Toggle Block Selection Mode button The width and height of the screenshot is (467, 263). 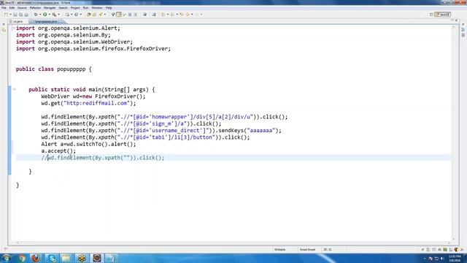(130, 15)
